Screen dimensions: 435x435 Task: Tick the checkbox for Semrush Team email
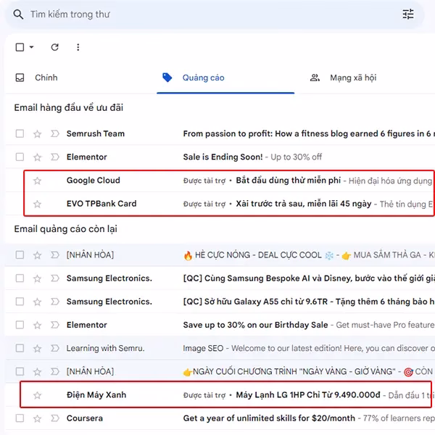20,134
